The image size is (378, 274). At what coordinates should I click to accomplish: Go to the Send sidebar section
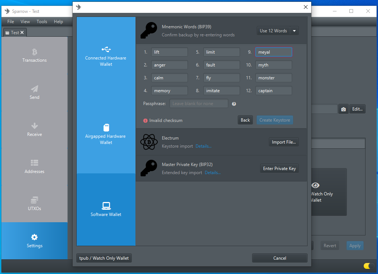(34, 93)
